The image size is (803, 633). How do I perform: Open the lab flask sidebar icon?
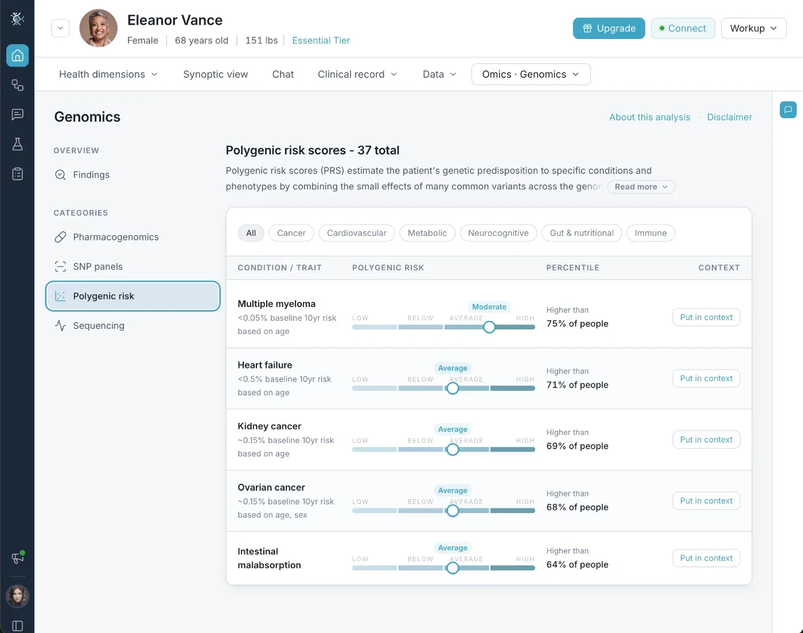[17, 144]
